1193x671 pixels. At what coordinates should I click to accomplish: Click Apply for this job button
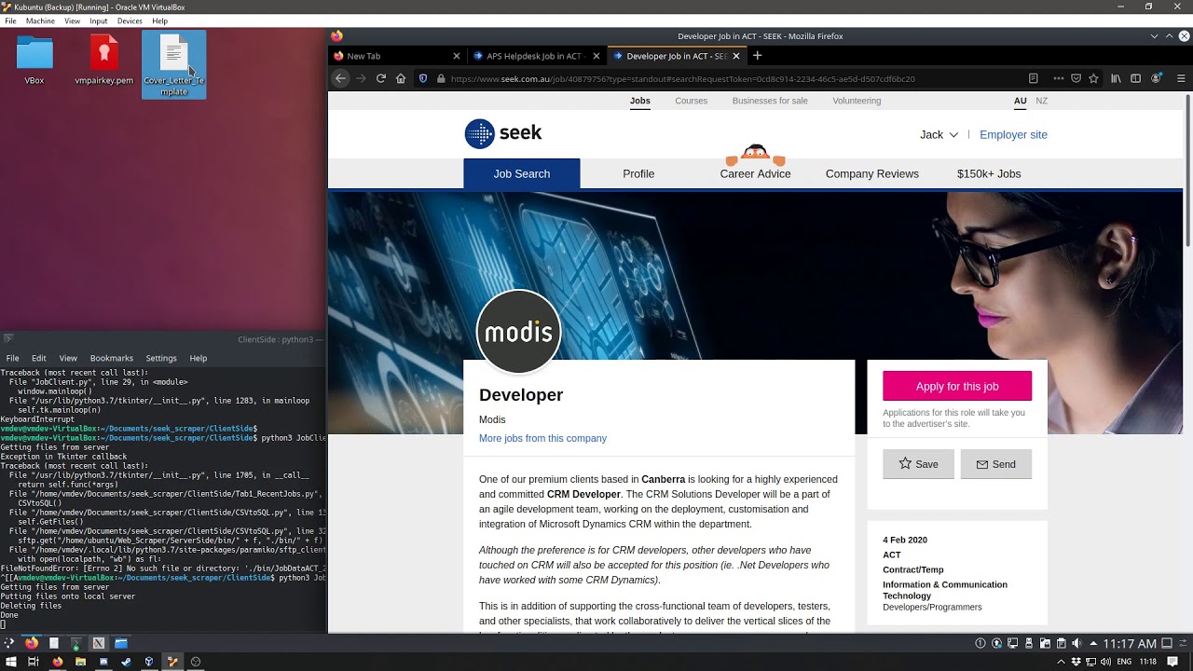[957, 386]
